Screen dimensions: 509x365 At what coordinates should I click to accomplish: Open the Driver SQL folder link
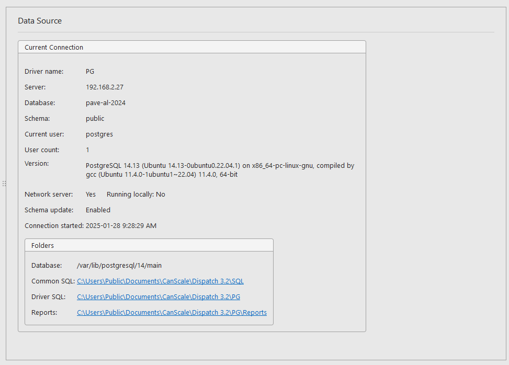pos(159,296)
